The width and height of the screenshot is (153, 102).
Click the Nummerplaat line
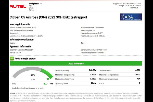point(88,30)
